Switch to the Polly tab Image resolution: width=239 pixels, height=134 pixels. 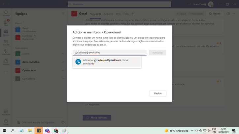point(126,14)
